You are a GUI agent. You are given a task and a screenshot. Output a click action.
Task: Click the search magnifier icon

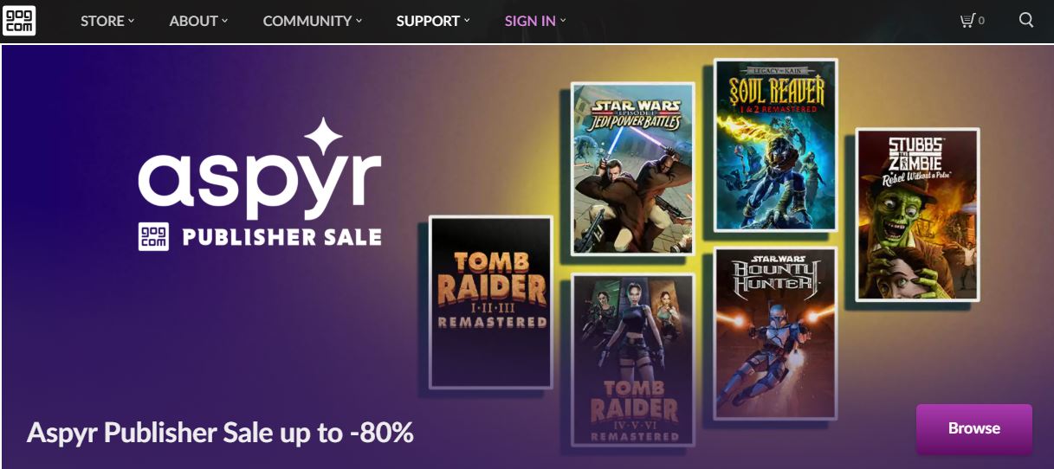point(1026,20)
